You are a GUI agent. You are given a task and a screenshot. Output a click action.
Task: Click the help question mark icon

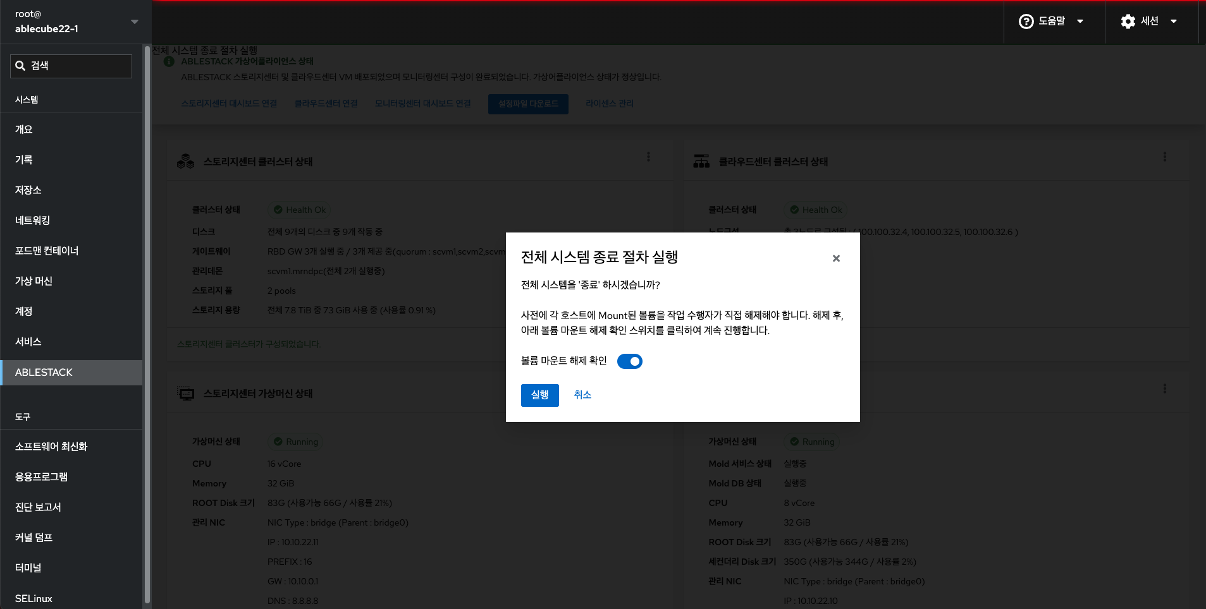click(x=1026, y=21)
